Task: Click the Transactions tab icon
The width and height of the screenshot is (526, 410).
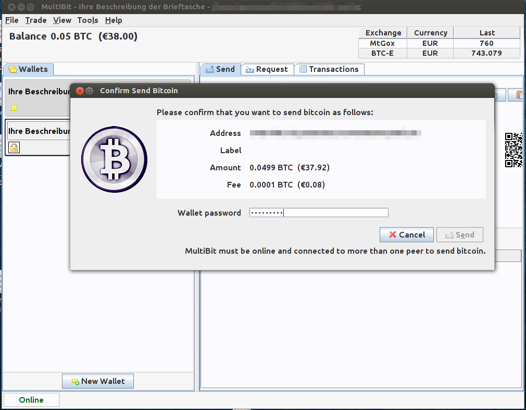Action: click(x=303, y=69)
